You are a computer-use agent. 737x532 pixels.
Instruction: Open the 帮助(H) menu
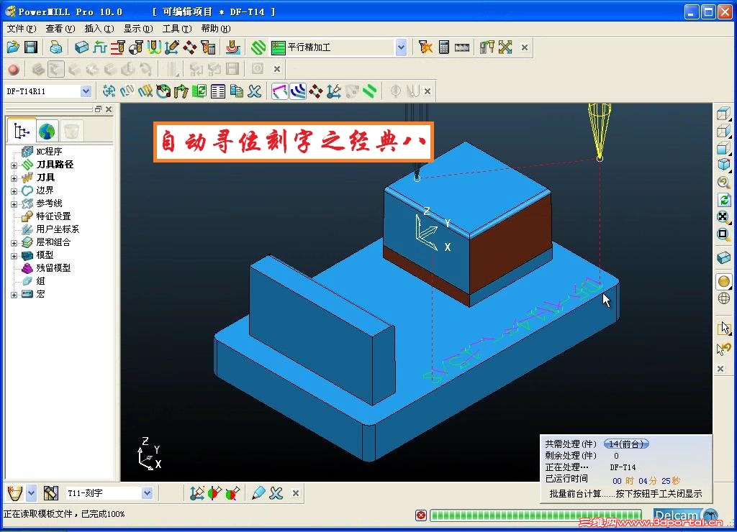[x=216, y=29]
